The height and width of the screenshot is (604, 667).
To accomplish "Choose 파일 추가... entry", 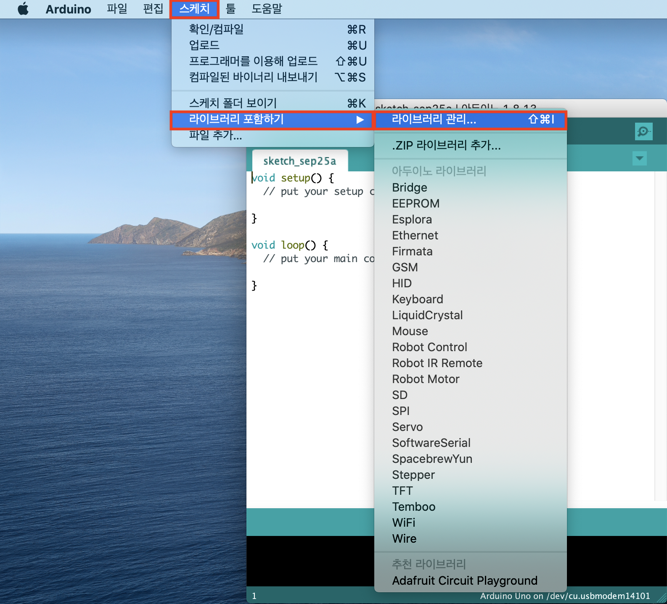I will [273, 136].
